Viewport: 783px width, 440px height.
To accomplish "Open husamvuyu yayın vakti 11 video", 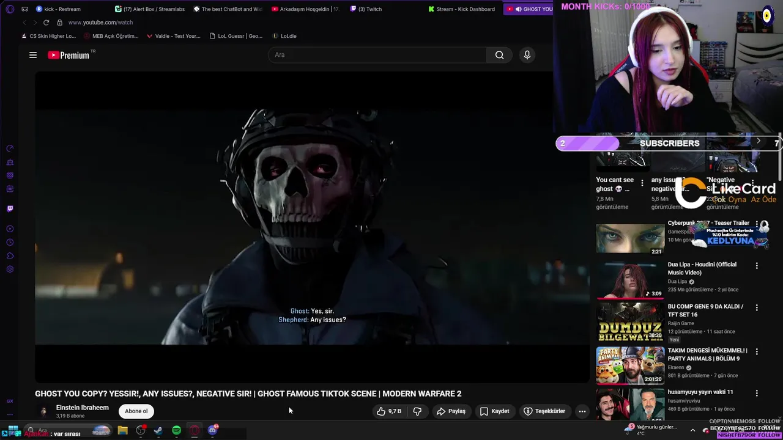I will coord(700,392).
